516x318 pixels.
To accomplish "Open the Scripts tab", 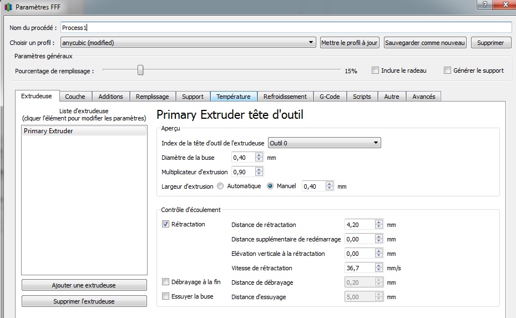I will 362,97.
